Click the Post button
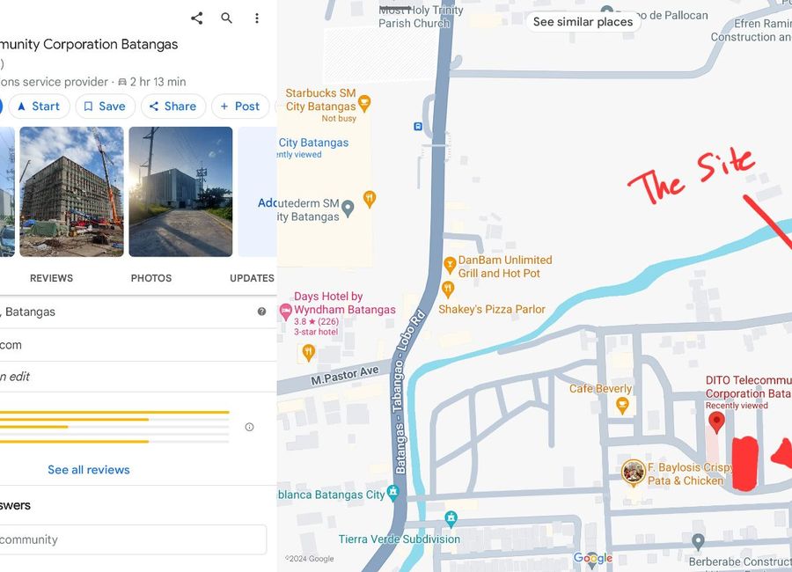The image size is (792, 572). (x=240, y=106)
